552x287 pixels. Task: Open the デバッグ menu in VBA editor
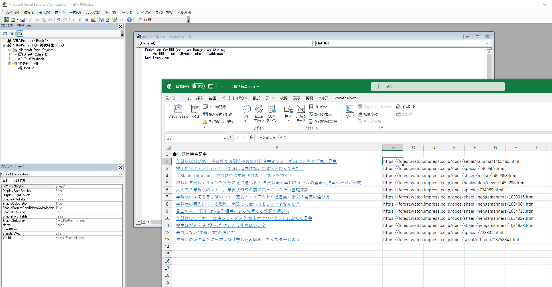coord(92,12)
